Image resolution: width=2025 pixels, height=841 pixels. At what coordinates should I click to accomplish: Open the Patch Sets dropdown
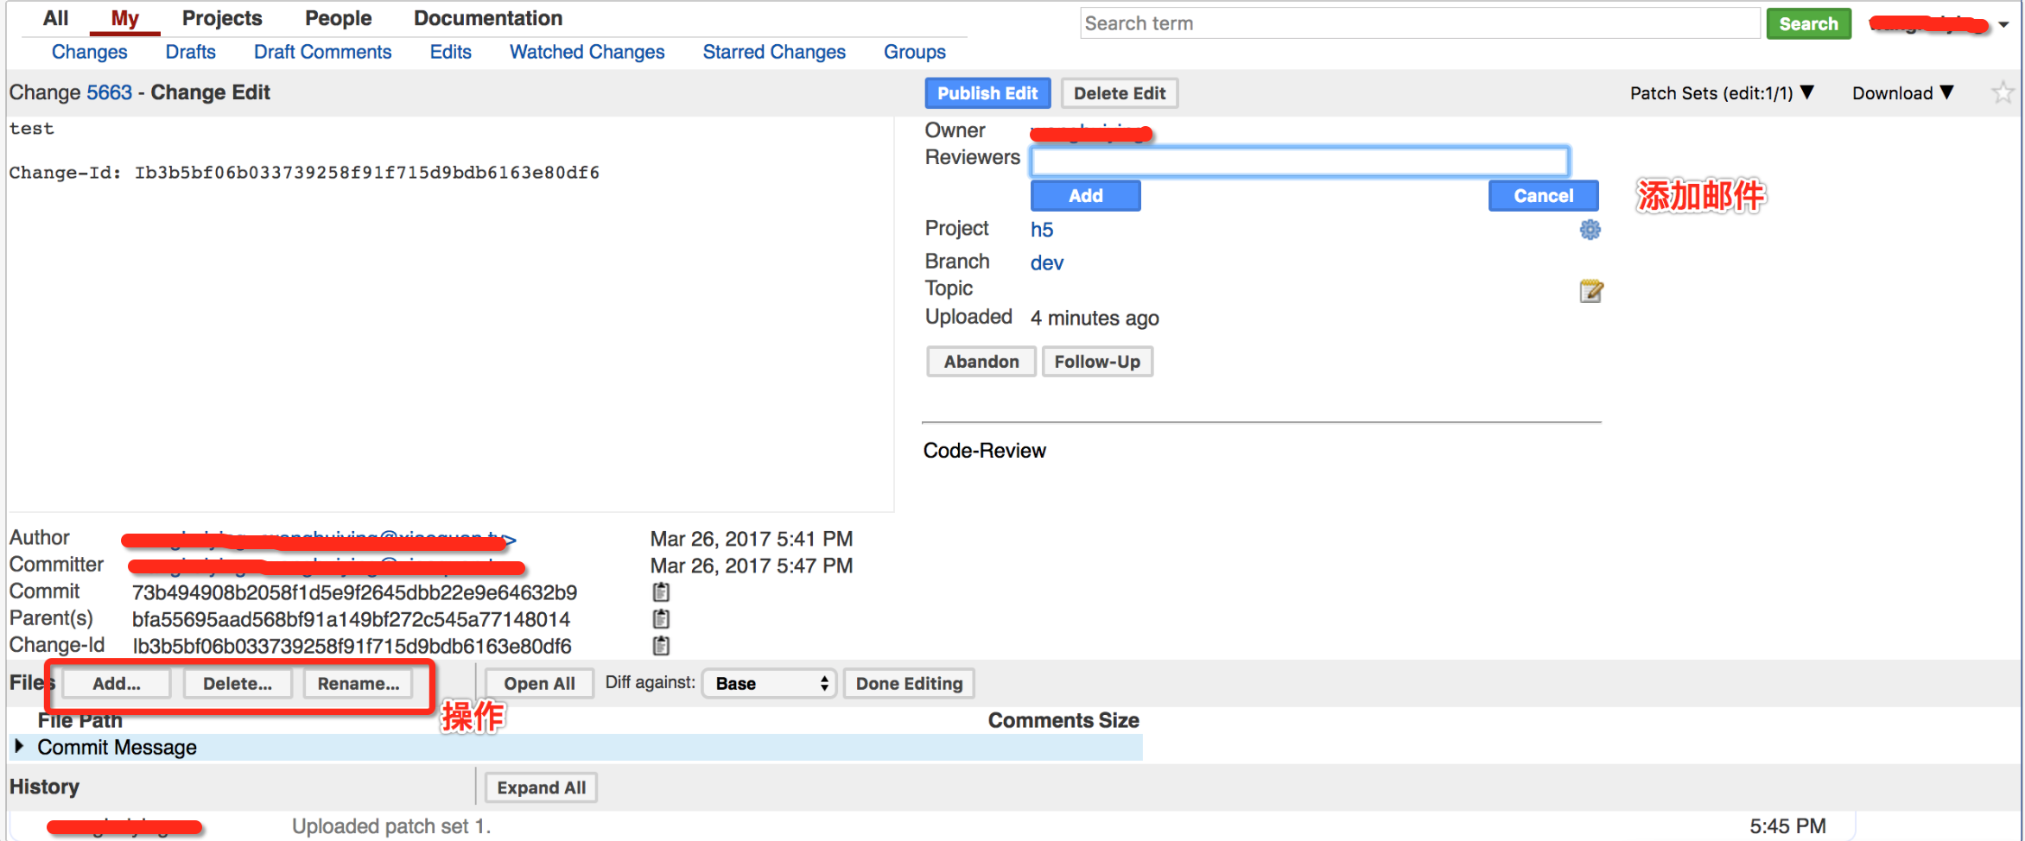1721,93
